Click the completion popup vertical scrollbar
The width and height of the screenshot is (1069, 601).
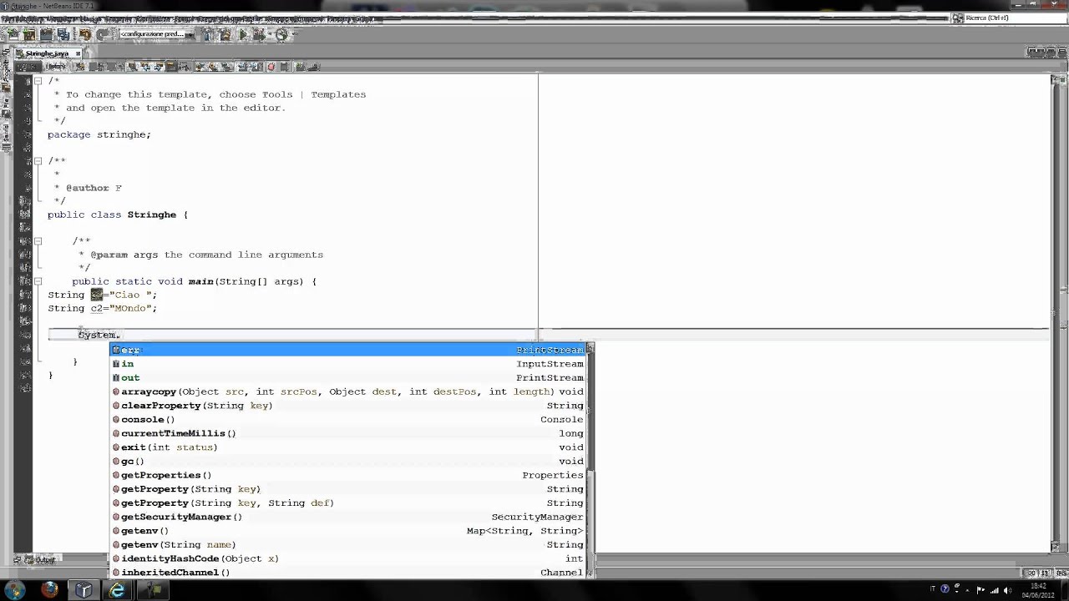590,461
